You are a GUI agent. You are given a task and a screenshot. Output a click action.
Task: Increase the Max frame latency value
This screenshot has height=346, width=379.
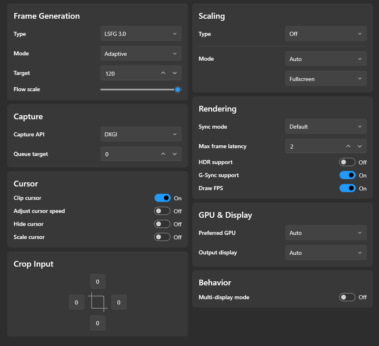point(348,146)
